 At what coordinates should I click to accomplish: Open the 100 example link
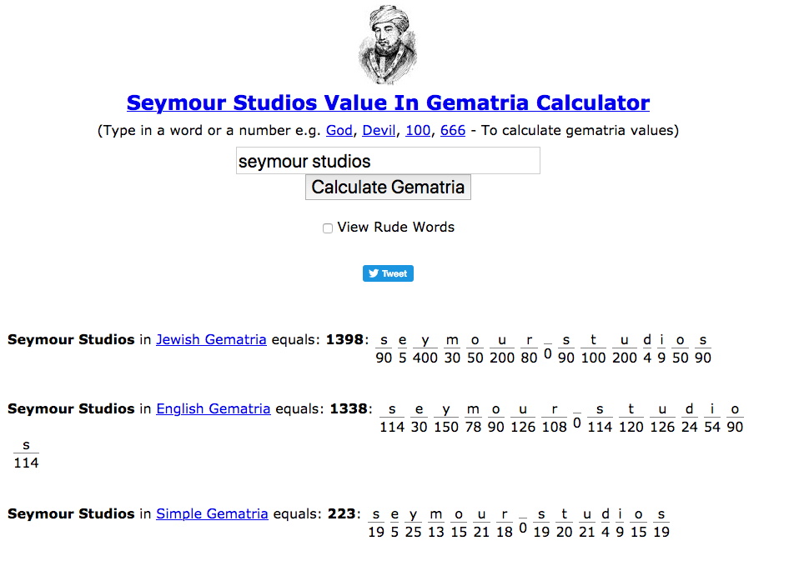(x=418, y=130)
